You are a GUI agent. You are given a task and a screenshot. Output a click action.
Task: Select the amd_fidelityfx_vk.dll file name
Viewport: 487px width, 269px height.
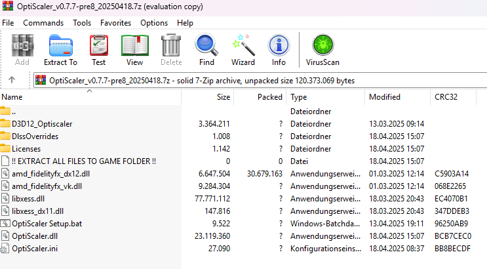coord(47,186)
